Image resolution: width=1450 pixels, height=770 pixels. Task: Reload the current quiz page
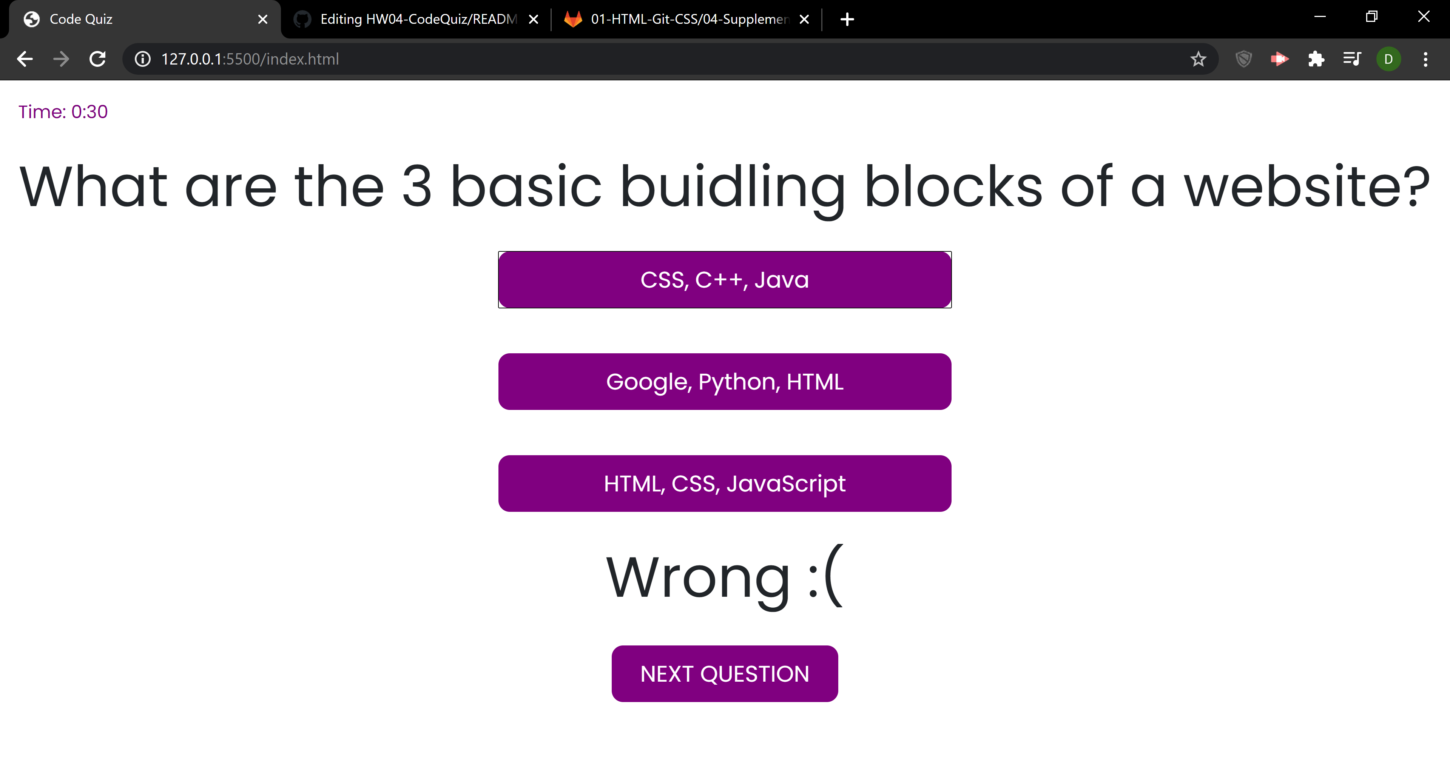pos(97,59)
